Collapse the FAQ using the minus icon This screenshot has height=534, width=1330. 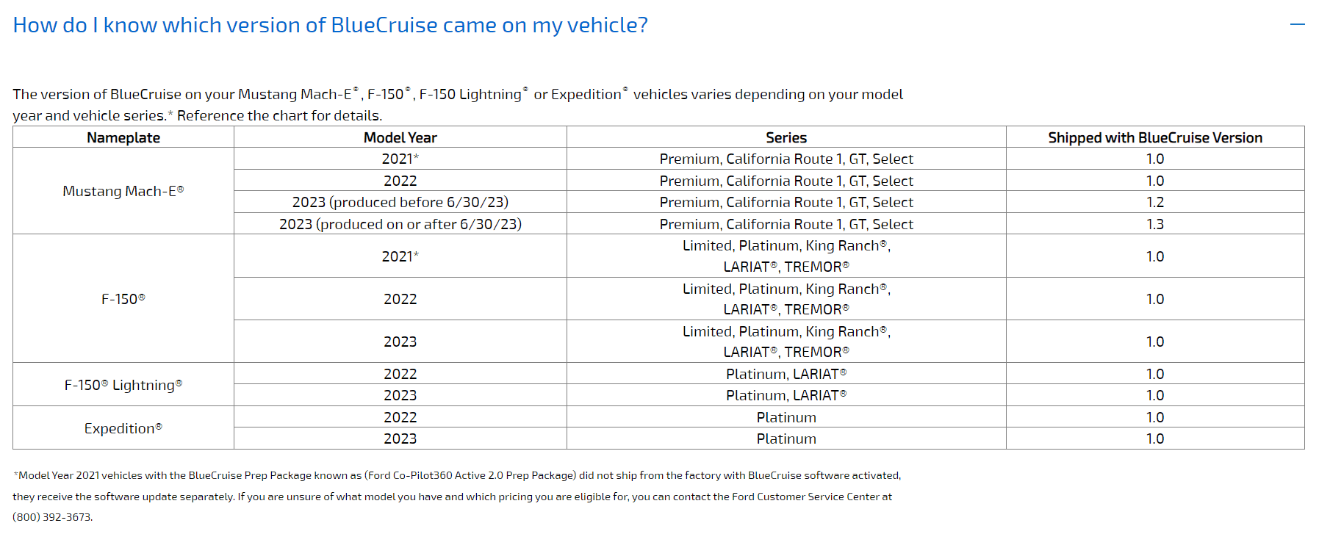[1297, 25]
